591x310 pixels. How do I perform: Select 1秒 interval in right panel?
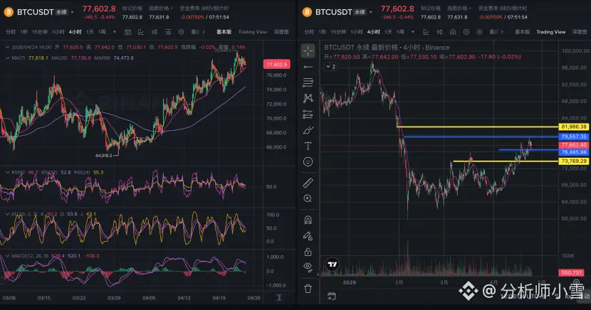(x=323, y=32)
